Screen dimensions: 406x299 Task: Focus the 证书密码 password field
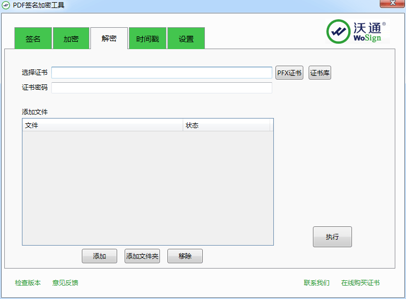pos(162,88)
